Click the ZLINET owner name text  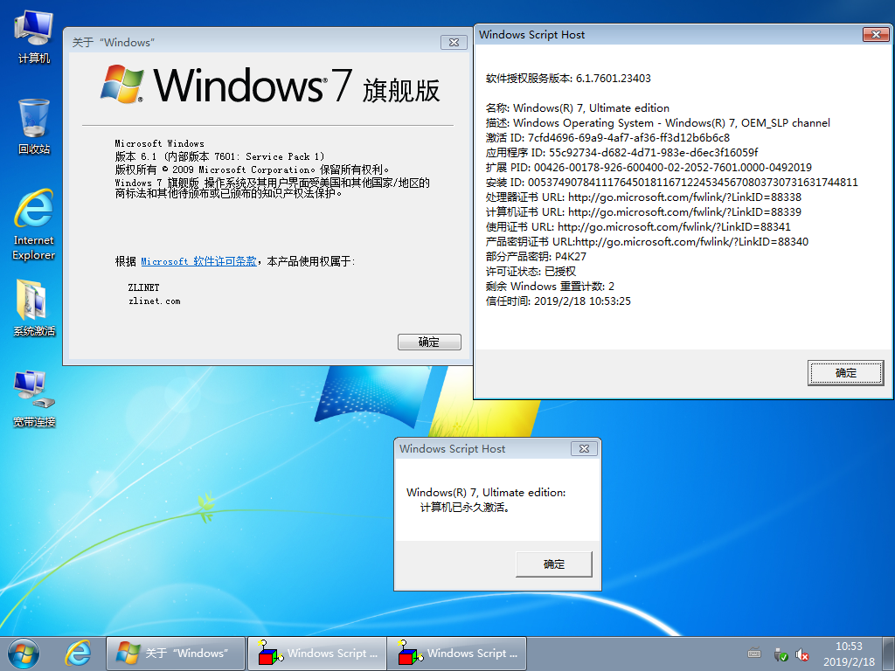(144, 287)
